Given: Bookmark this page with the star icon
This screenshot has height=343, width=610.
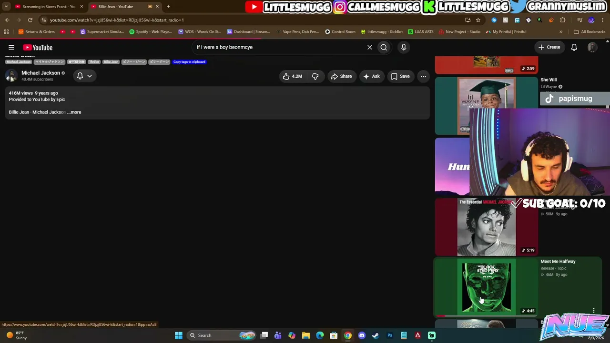Looking at the screenshot, I should [478, 20].
